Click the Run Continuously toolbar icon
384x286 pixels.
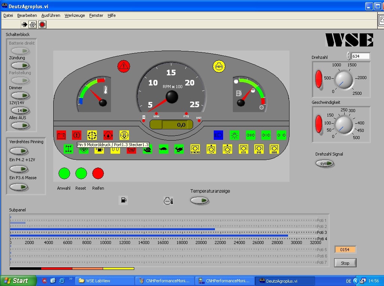(x=33, y=24)
